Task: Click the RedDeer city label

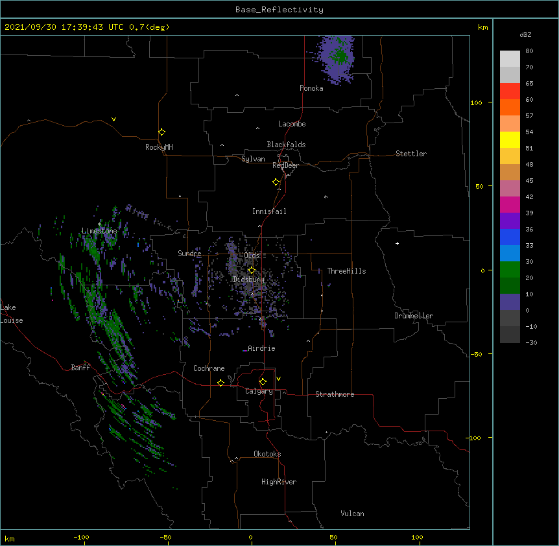Action: click(285, 165)
